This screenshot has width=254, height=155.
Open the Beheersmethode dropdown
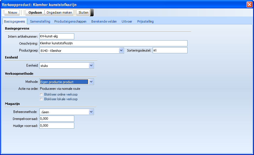[91, 112]
